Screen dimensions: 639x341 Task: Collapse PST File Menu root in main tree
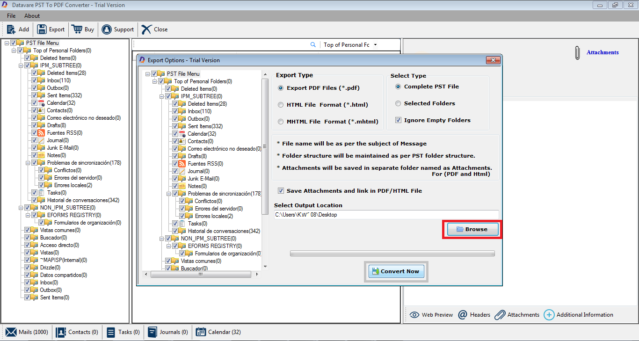click(x=7, y=43)
